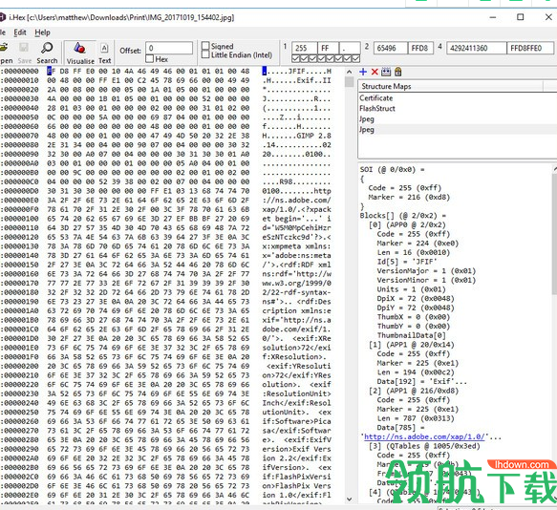Screen dimensions: 557x510
Task: Toggle the Signed checkbox
Action: click(x=205, y=46)
